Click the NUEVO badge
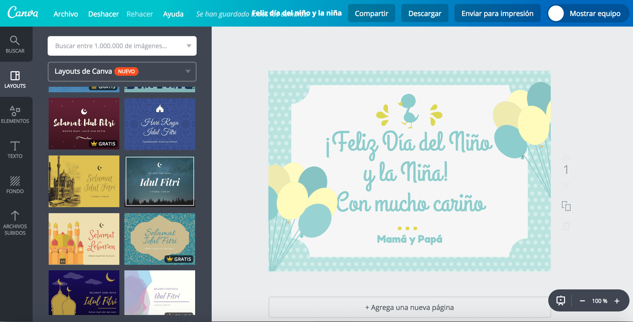 126,71
